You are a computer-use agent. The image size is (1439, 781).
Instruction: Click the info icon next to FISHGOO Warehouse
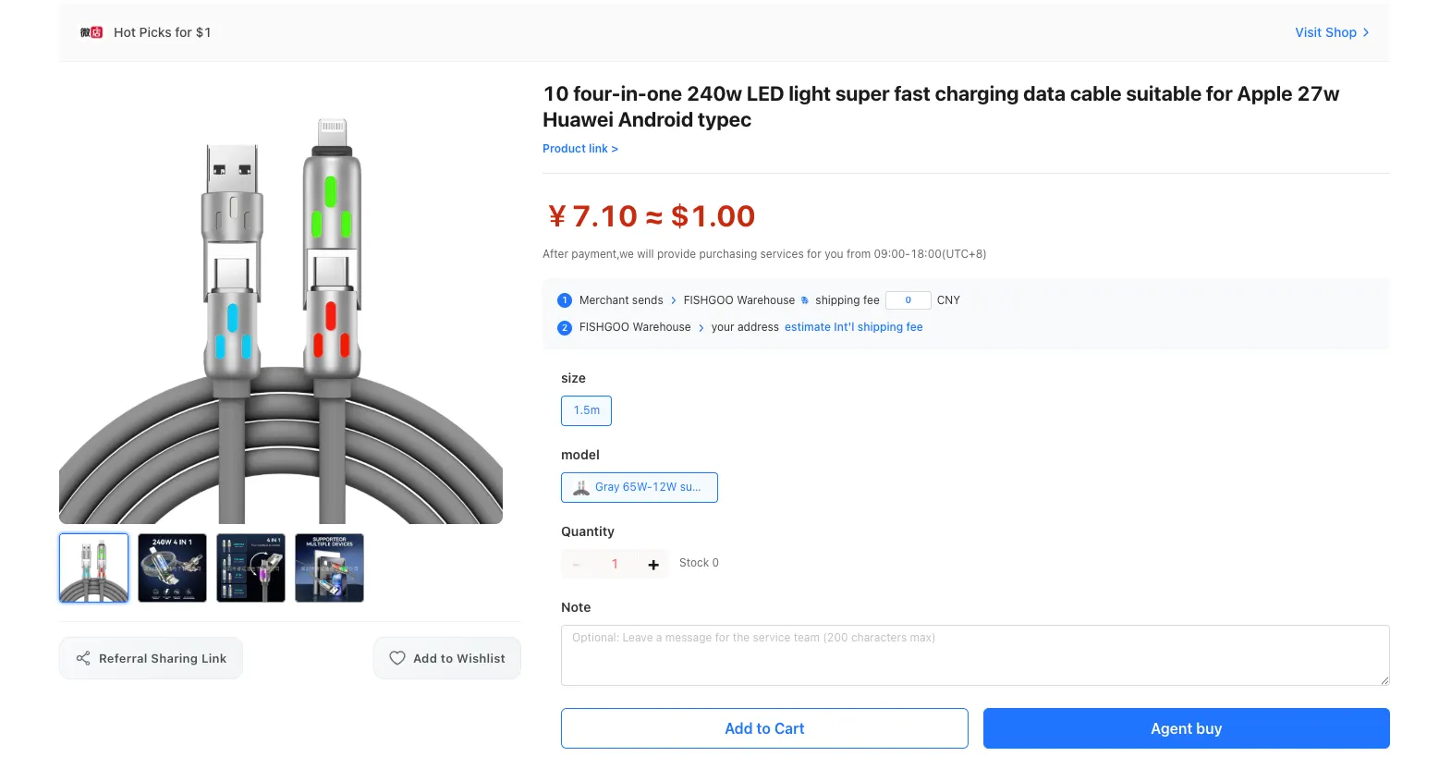tap(805, 300)
